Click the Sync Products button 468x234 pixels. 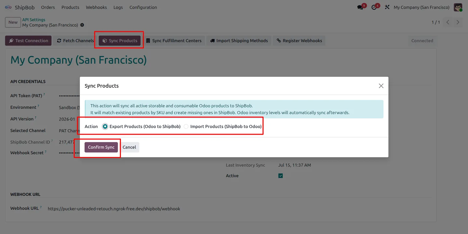click(x=120, y=41)
